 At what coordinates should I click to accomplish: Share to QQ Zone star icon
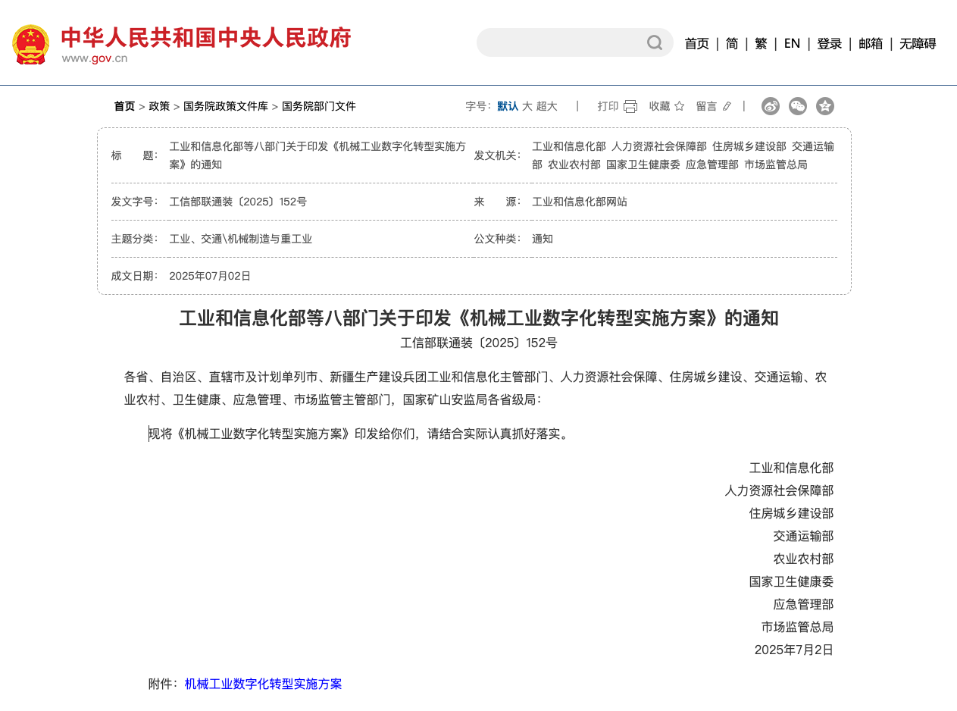[825, 107]
